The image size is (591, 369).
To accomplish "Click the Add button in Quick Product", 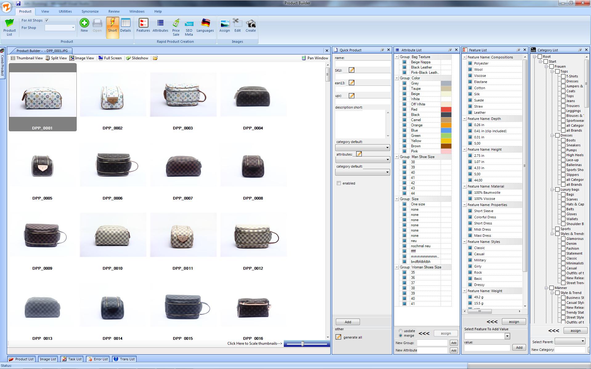I will click(348, 322).
